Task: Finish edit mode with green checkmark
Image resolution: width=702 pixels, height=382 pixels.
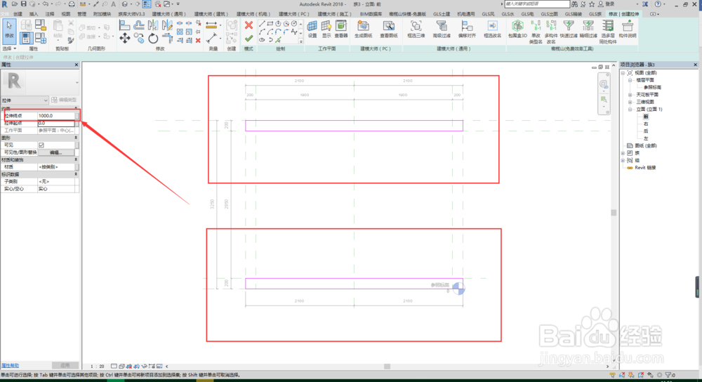Action: (249, 39)
